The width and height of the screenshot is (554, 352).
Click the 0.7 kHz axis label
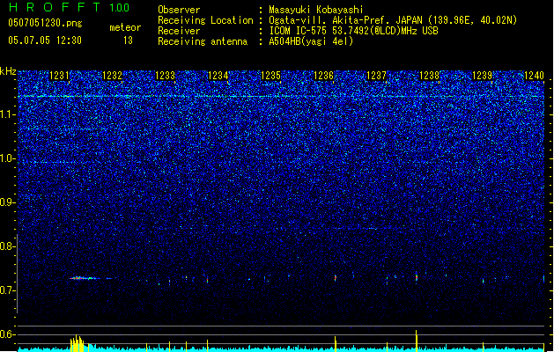7,290
